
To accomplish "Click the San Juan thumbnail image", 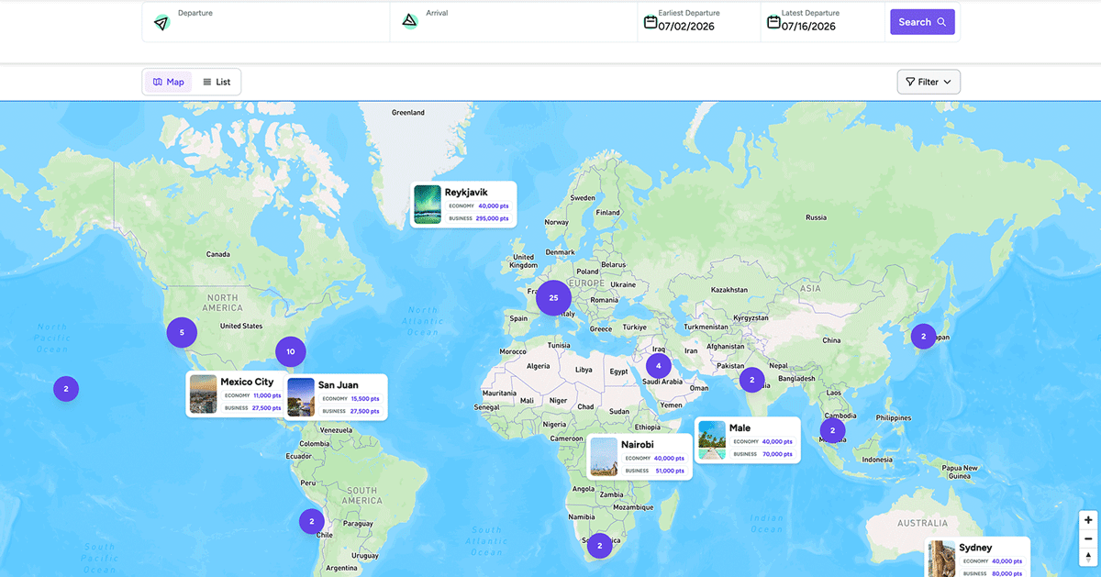I will (x=301, y=397).
